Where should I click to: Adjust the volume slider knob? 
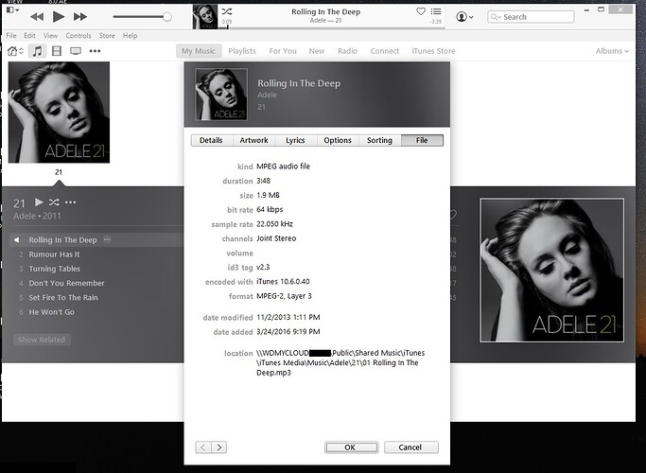[166, 17]
